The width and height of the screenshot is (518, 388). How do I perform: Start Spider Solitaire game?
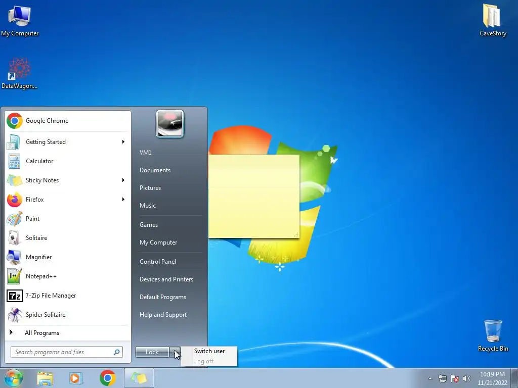tap(68, 314)
